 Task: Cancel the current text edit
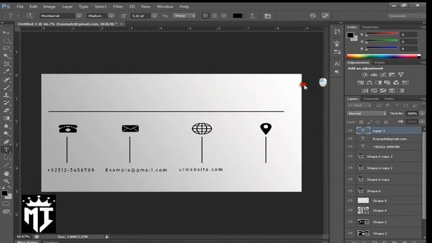pyautogui.click(x=313, y=16)
